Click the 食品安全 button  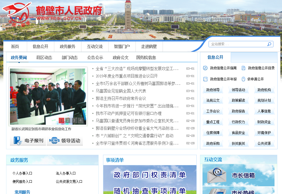[239, 133]
